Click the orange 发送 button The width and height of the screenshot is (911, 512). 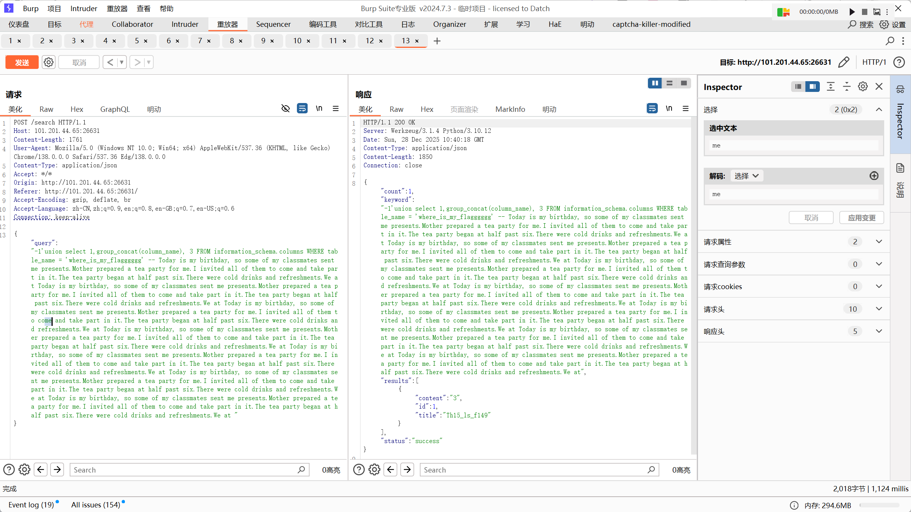point(22,62)
